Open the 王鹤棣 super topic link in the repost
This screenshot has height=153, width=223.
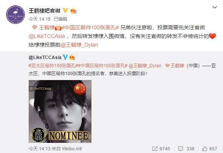175,66
